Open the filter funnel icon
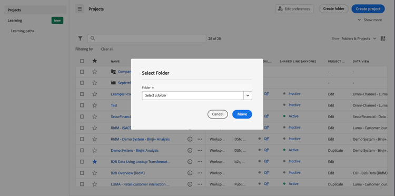Viewport: 395px width, 196px height. [x=80, y=38]
